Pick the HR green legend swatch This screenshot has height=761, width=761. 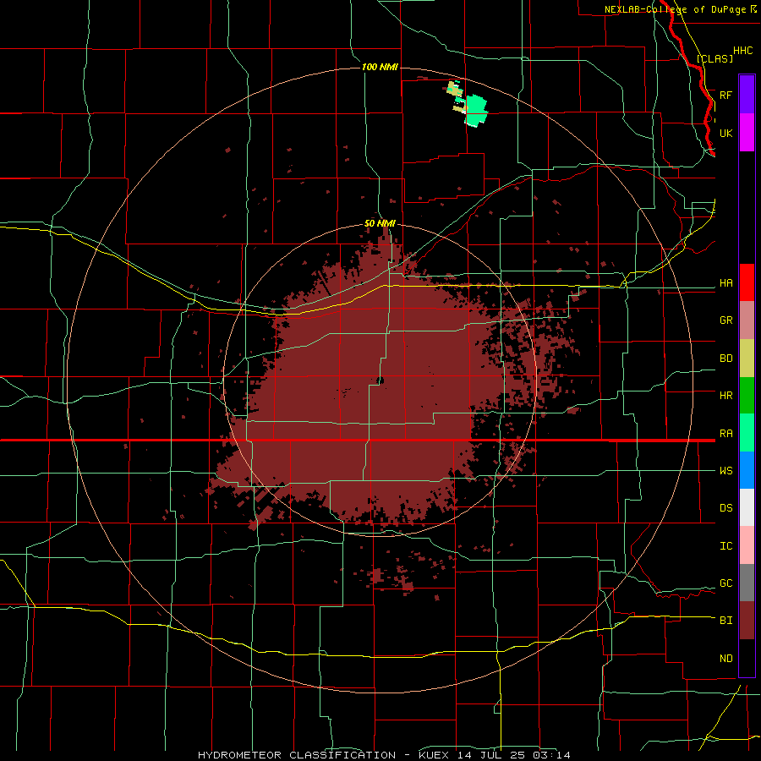747,396
